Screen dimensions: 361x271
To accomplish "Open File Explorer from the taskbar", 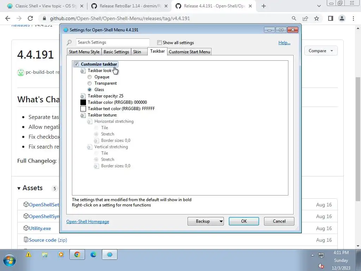I will [45, 255].
